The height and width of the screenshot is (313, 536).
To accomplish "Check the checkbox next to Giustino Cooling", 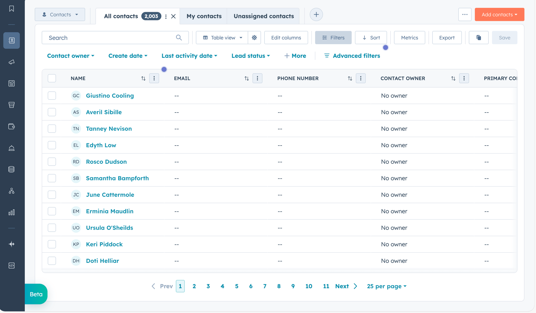I will (52, 96).
